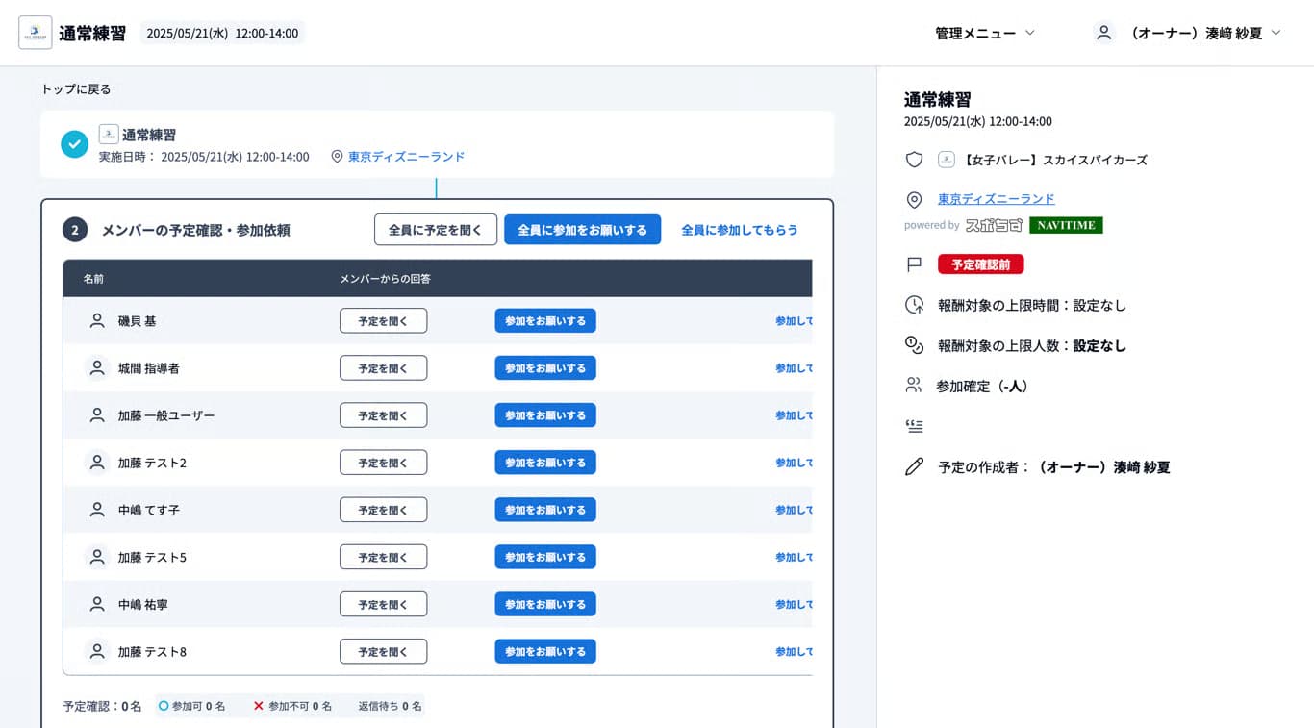Click the team logo icon in the header
Screen dimensions: 1314x728
coord(35,32)
